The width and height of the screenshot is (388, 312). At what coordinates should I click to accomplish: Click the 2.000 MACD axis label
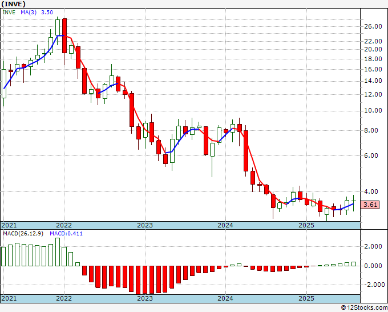tap(373, 246)
